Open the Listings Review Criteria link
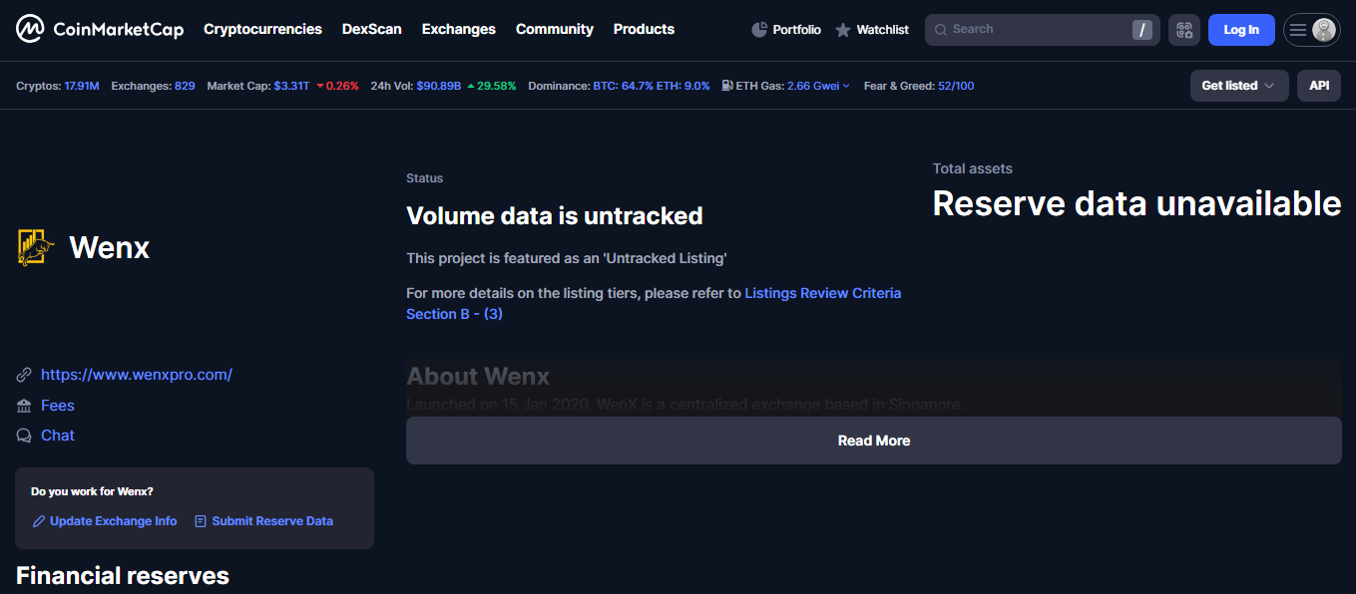Image resolution: width=1356 pixels, height=594 pixels. click(822, 292)
